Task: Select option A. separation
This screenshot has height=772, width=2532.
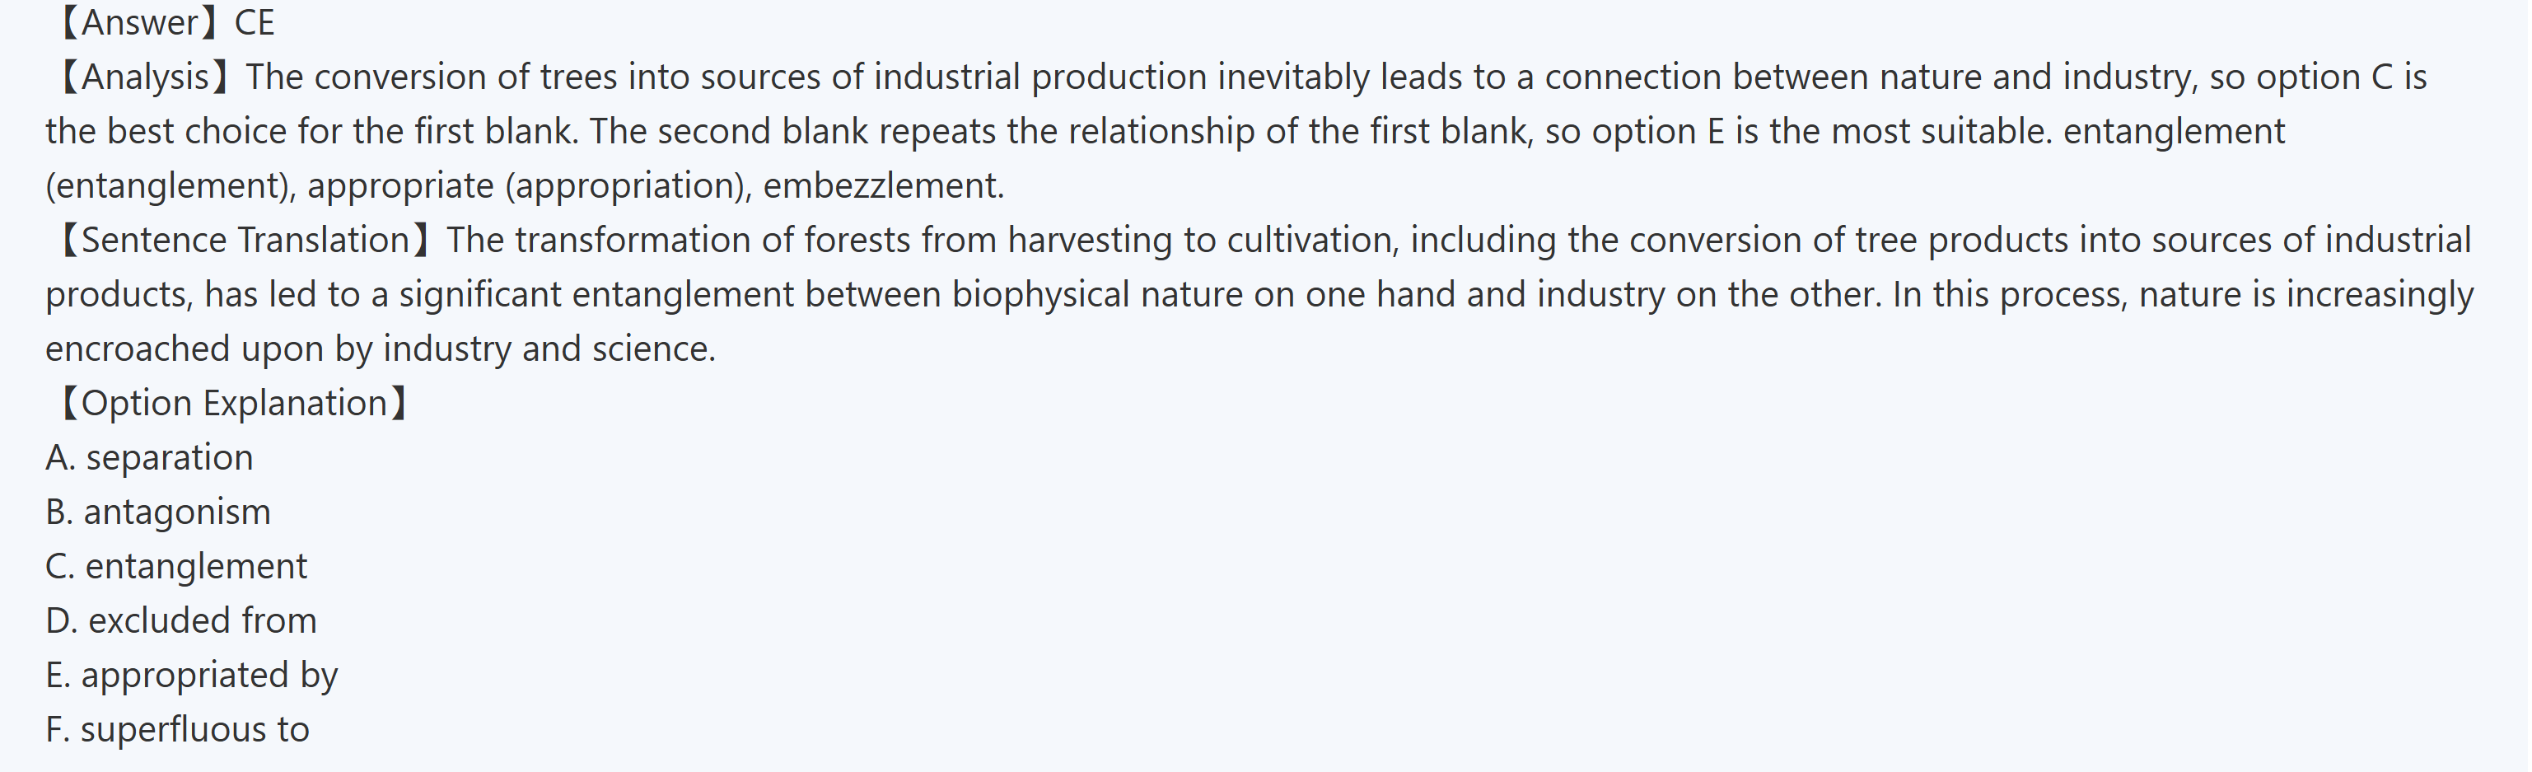Action: (149, 457)
